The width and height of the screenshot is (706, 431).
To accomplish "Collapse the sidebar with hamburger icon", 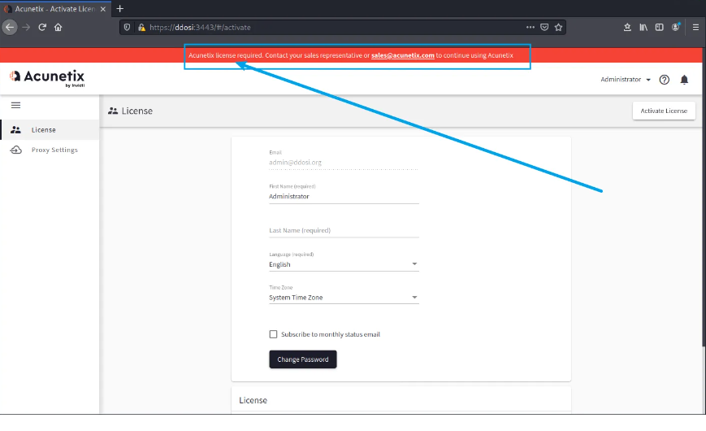I will (x=15, y=105).
